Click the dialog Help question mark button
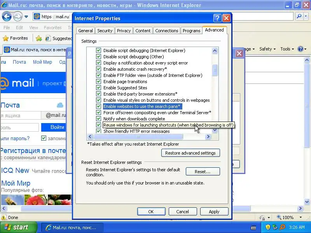 (x=217, y=18)
